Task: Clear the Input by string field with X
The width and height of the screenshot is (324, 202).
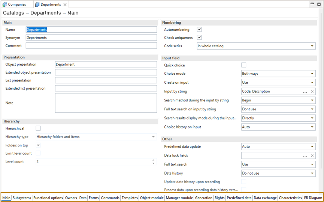Action: (x=312, y=92)
